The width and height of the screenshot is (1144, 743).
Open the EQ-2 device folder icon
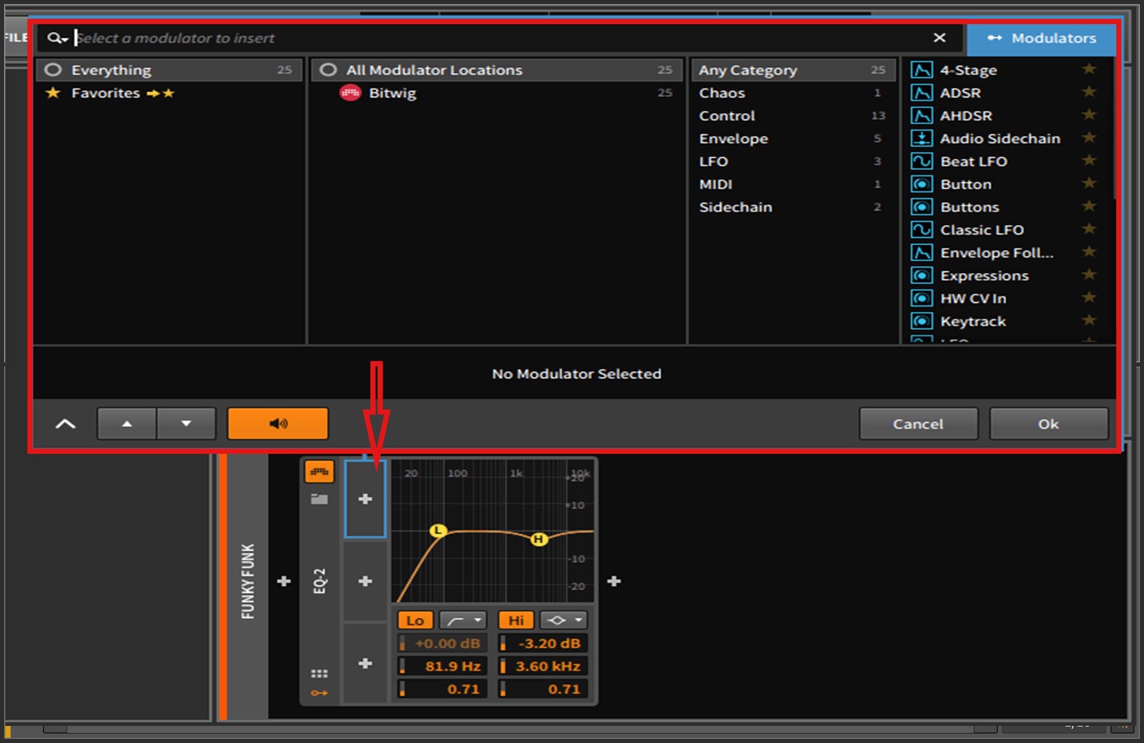(319, 500)
